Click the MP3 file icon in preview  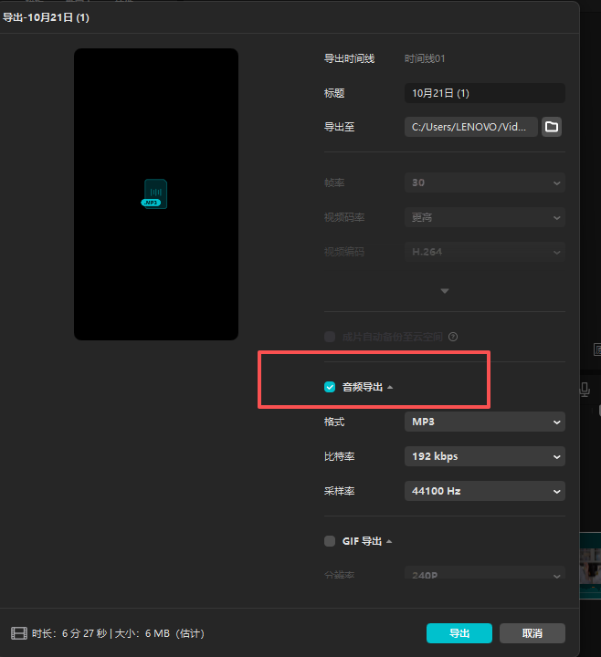(x=154, y=193)
